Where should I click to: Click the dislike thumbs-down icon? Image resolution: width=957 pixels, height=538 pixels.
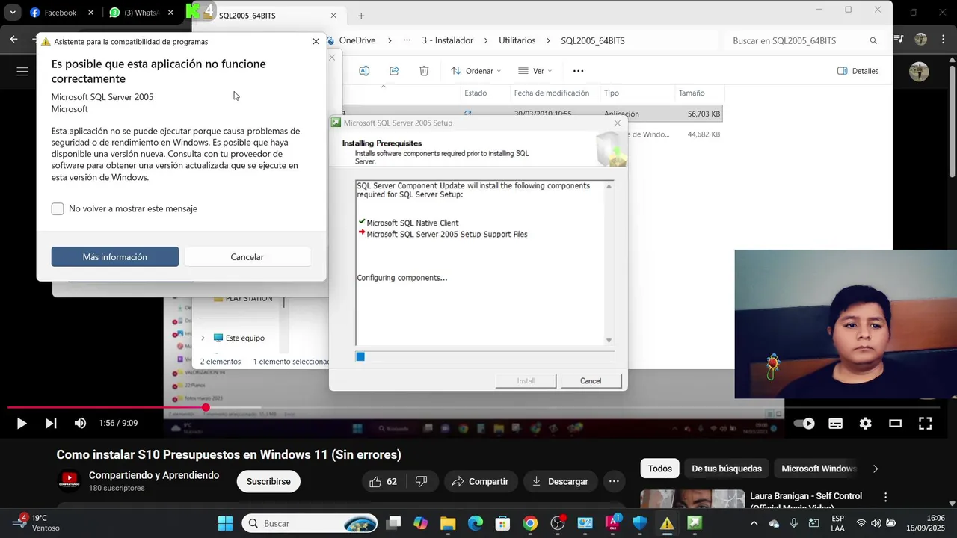[421, 481]
